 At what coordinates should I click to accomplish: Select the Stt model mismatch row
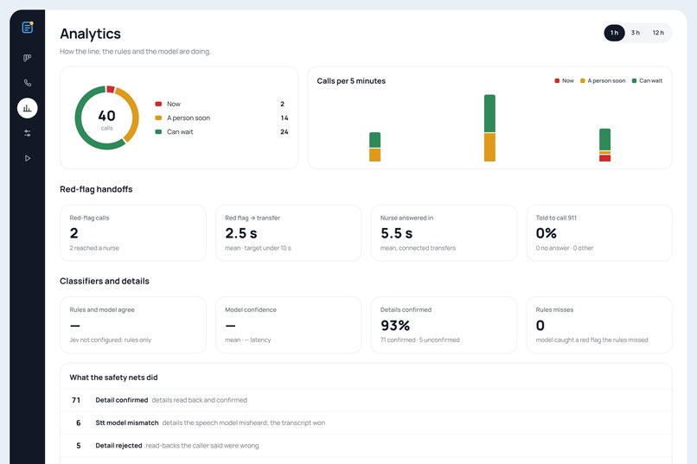point(366,423)
